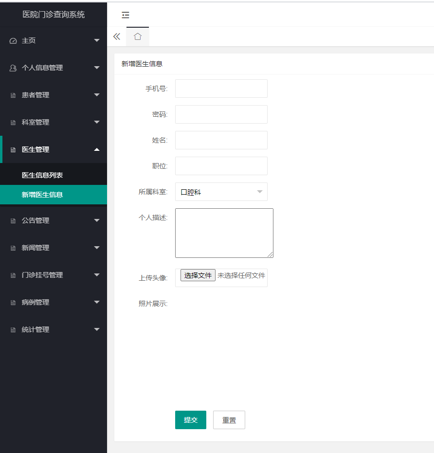Open the 患者管理 menu label
Viewport: 434px width, 453px height.
click(36, 95)
